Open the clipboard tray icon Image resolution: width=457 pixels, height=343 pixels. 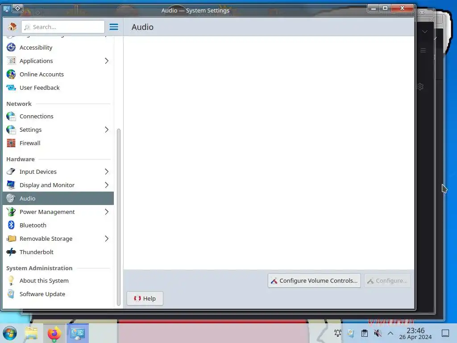364,333
